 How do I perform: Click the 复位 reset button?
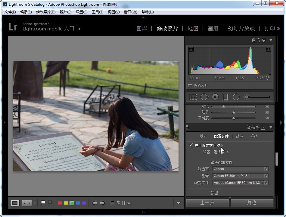[x=252, y=203]
